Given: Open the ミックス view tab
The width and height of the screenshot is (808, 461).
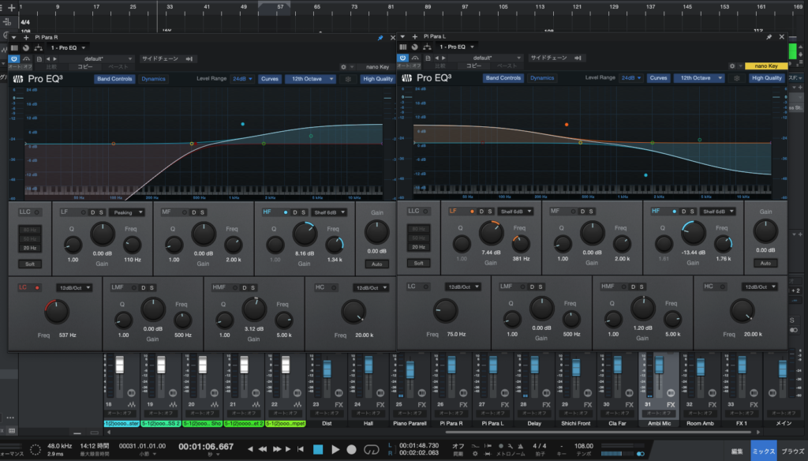Looking at the screenshot, I should tap(763, 451).
